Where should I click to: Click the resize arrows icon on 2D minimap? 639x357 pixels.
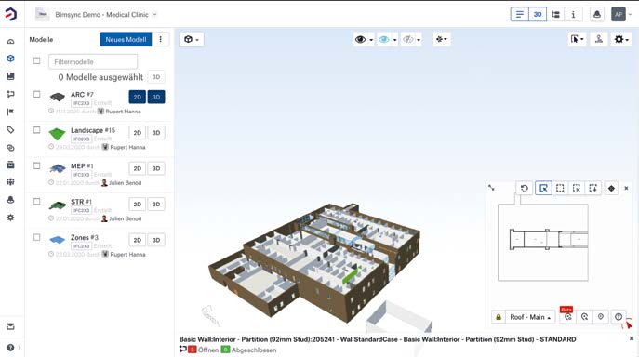[491, 188]
